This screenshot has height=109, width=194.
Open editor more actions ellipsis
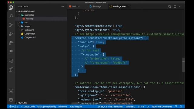(x=180, y=6)
